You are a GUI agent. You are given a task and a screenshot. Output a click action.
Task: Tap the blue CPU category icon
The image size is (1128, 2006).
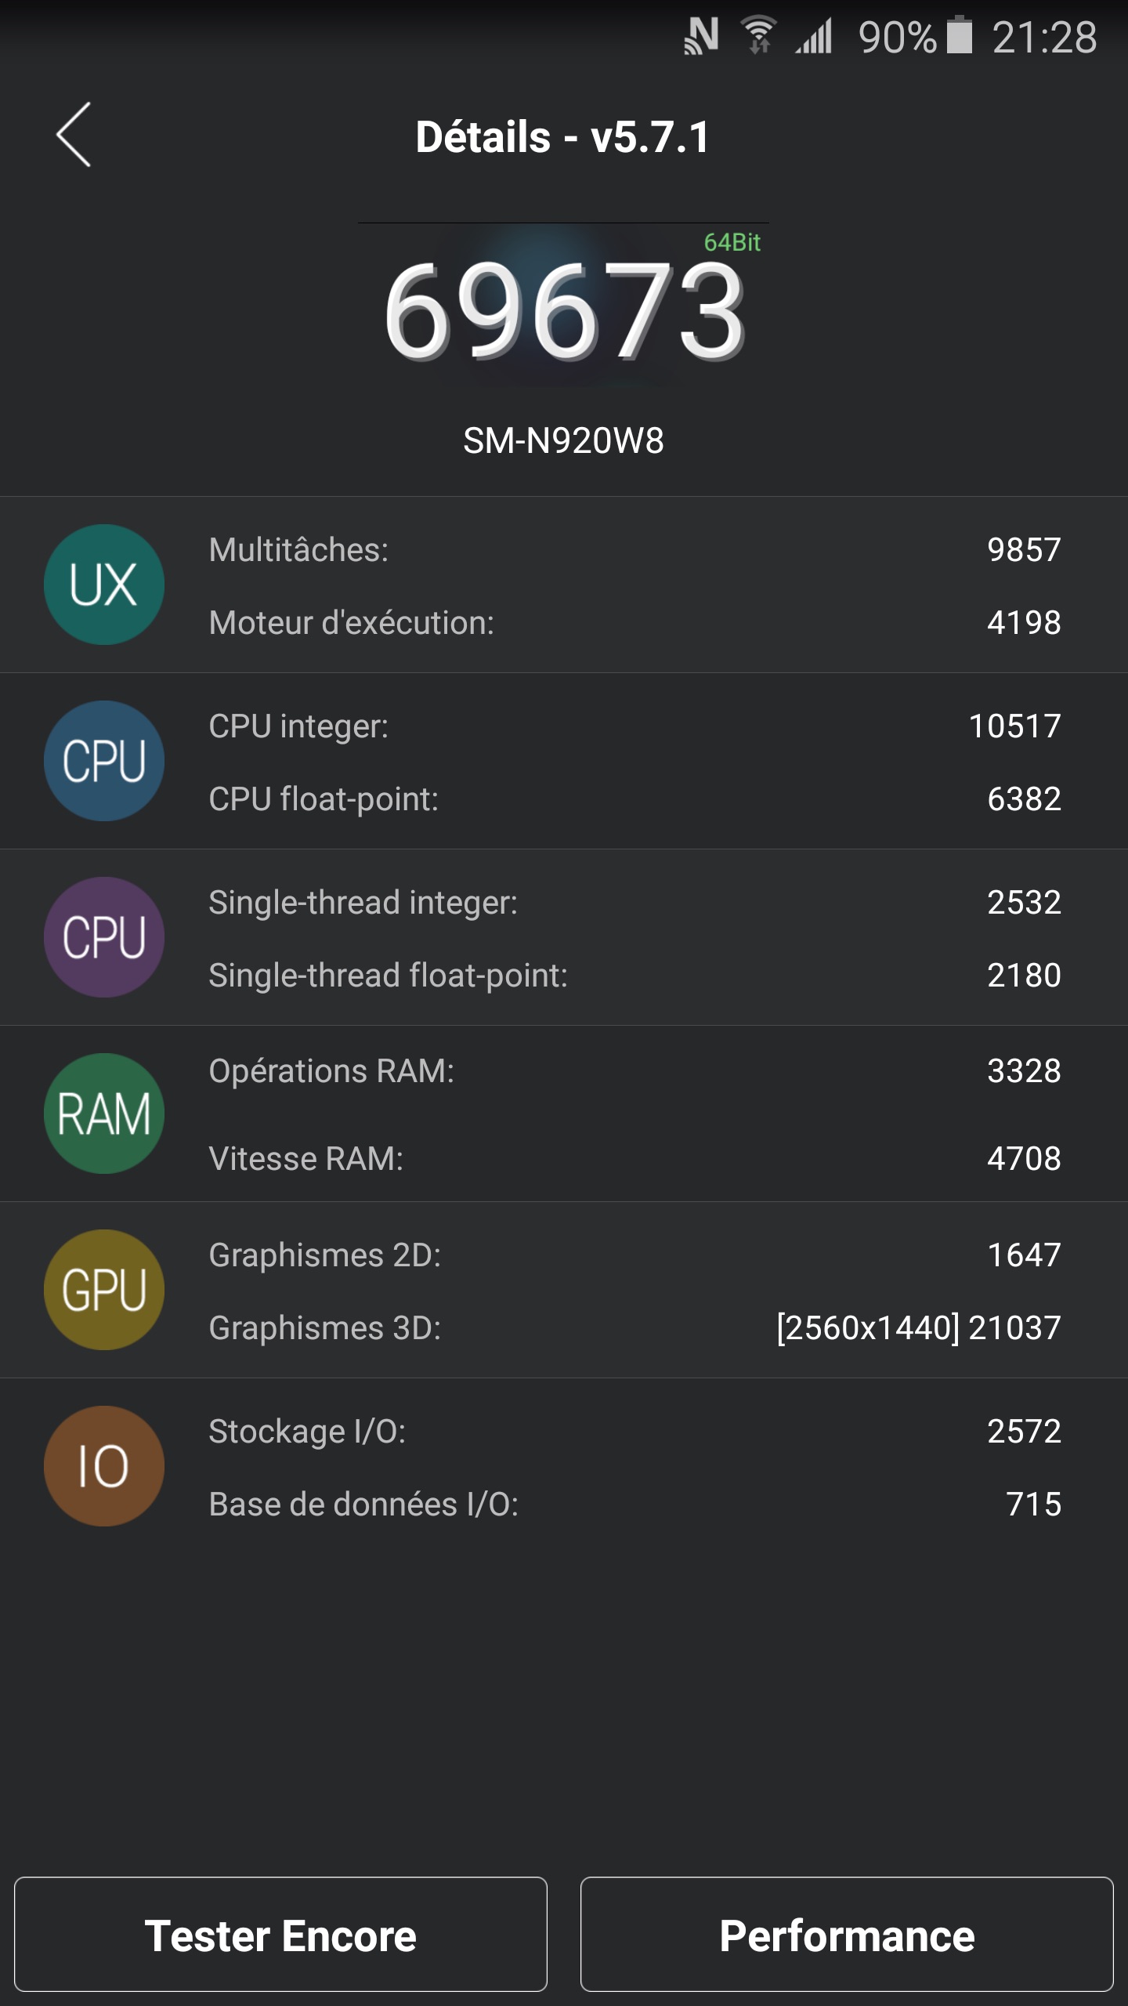(x=104, y=761)
